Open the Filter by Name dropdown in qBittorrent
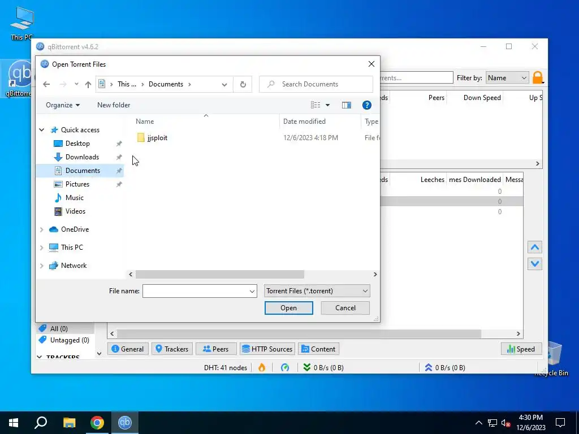 (507, 78)
